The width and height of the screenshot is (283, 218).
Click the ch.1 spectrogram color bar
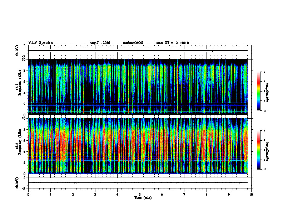click(x=258, y=91)
